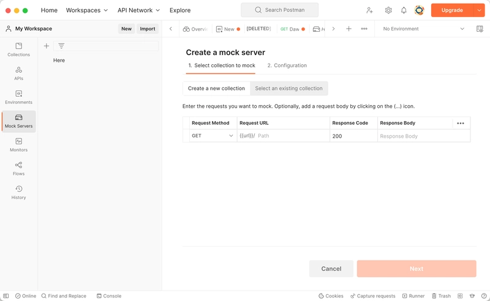Click the New button in workspace header
Viewport: 490px width, 301px height.
point(127,29)
